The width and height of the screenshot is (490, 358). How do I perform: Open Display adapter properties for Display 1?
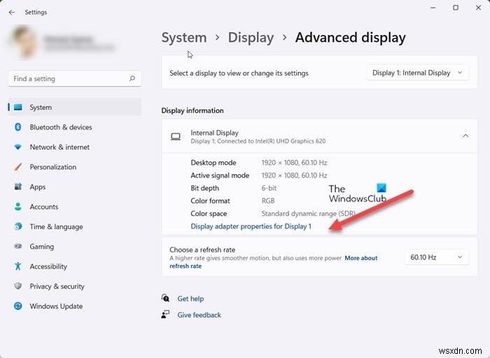(251, 227)
